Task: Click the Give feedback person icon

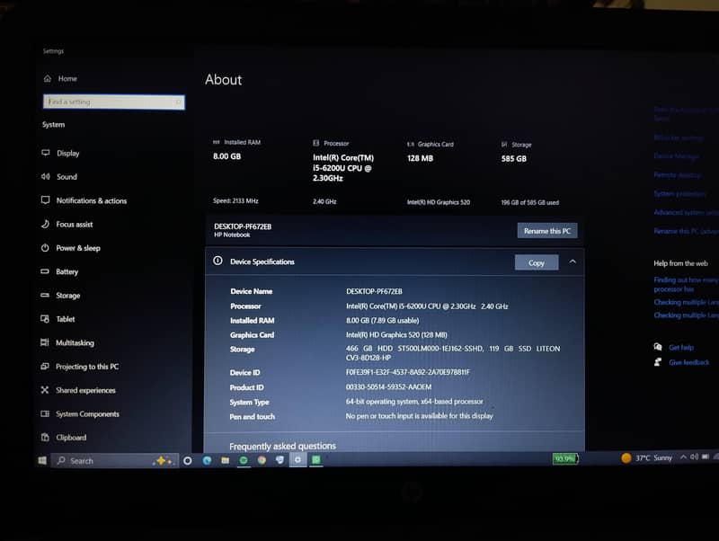Action: (x=658, y=362)
